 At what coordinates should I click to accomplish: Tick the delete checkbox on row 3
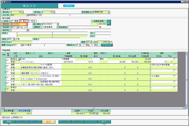[8, 72]
